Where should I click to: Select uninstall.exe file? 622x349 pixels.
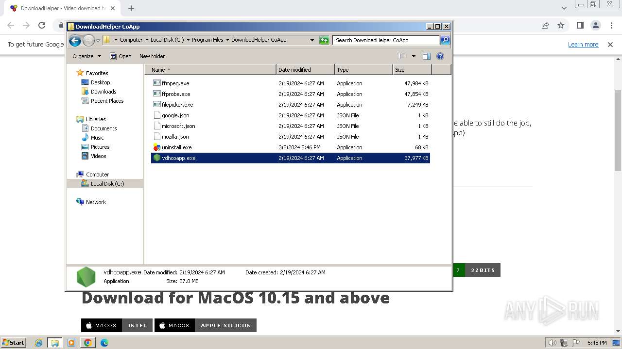[291, 147]
